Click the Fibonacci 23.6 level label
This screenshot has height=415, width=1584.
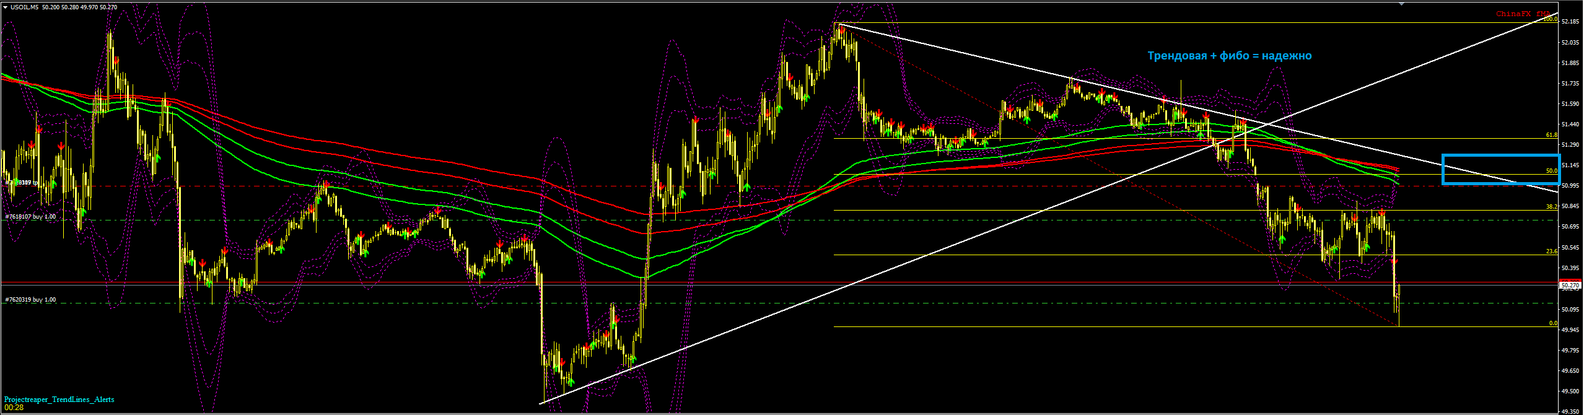pyautogui.click(x=1551, y=251)
